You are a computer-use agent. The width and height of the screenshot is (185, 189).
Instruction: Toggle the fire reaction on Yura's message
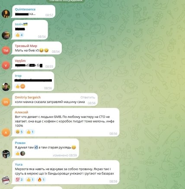pos(41,180)
